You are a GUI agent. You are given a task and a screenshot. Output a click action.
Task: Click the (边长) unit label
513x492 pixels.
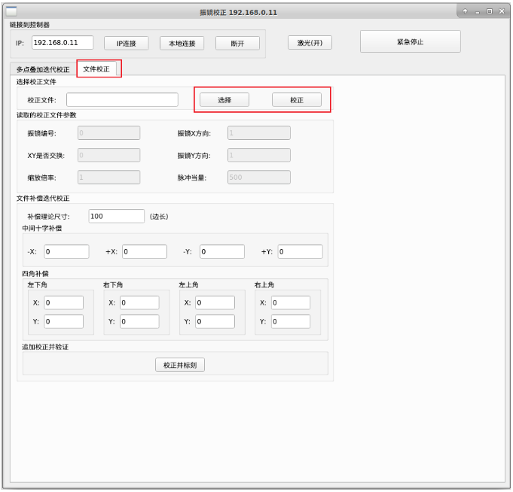point(159,217)
